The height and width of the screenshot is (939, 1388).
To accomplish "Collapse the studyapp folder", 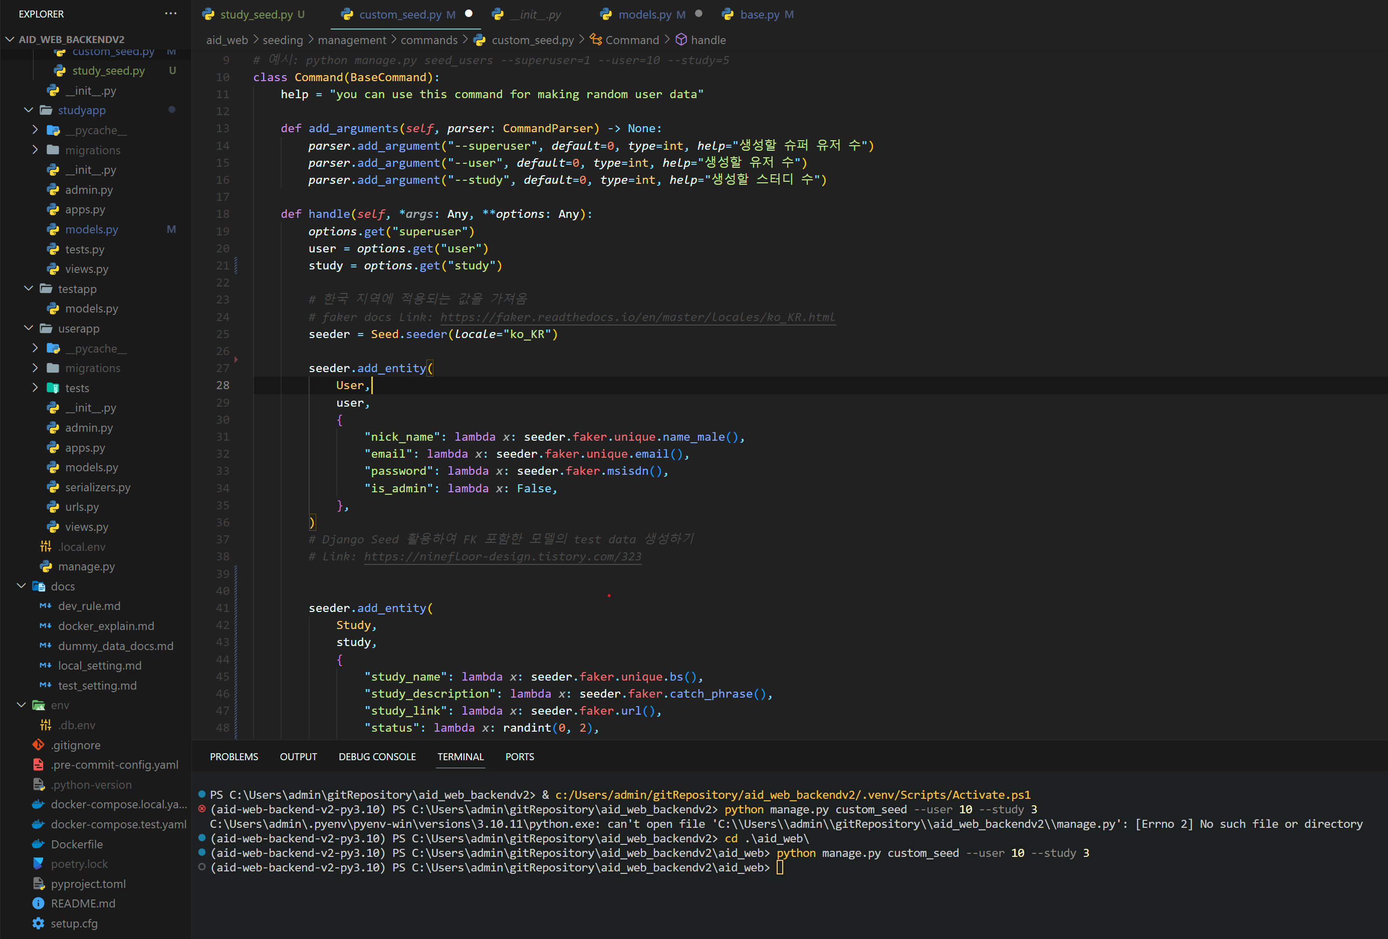I will coord(29,110).
